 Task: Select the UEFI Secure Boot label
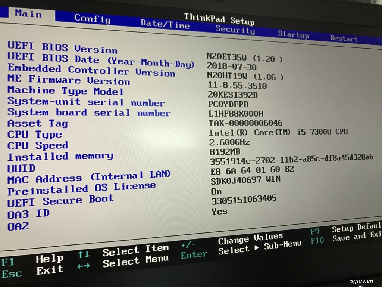click(60, 201)
